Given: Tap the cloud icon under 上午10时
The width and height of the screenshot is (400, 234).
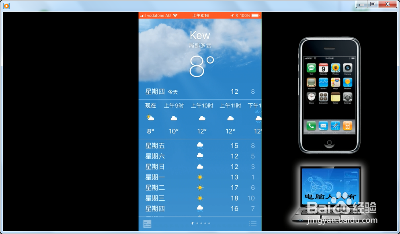Looking at the screenshot, I should point(202,118).
